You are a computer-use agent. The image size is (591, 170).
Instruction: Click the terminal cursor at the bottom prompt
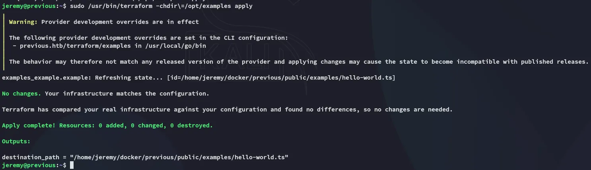click(x=72, y=165)
